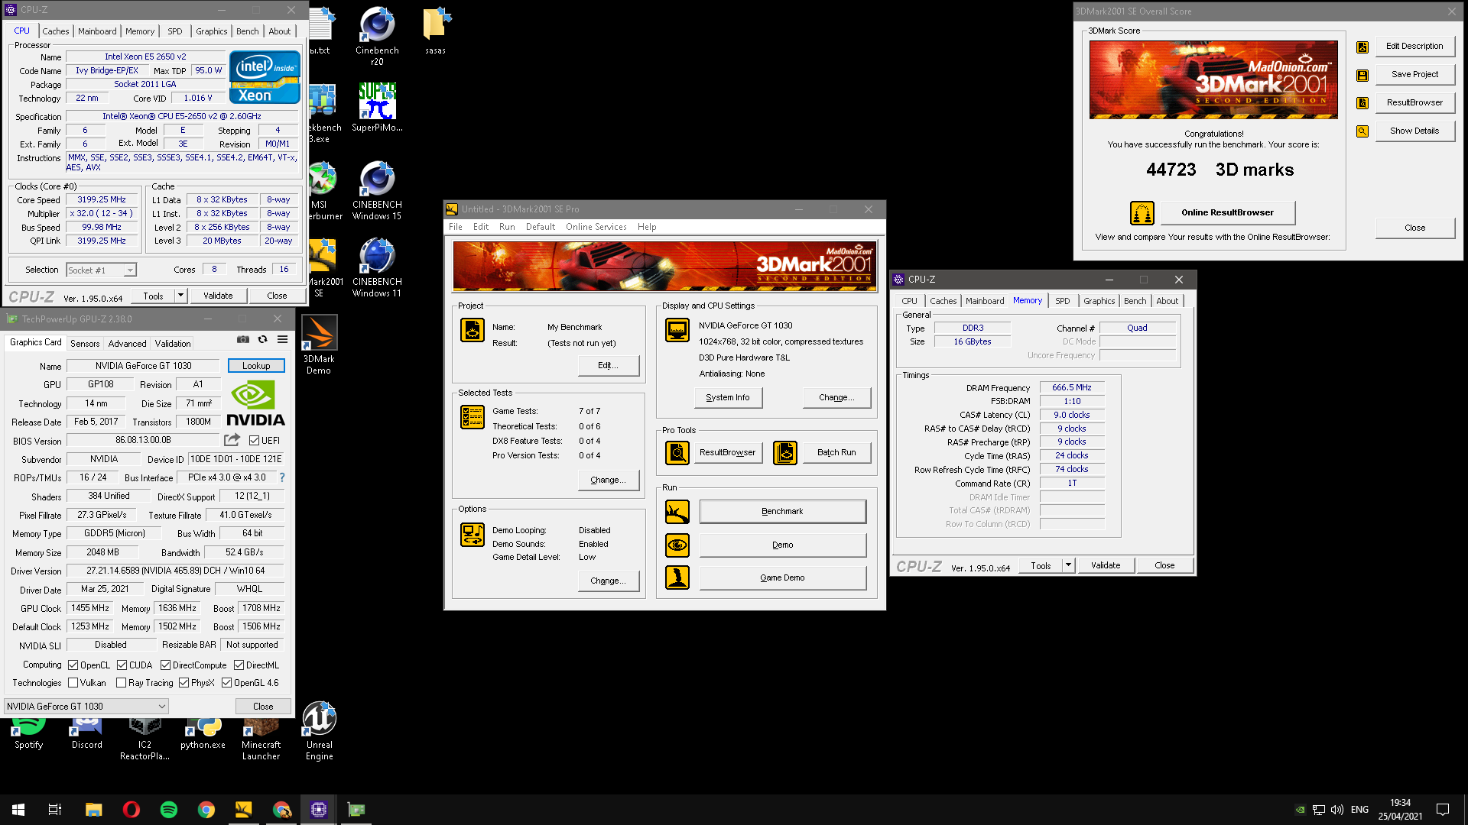Click the Demo eye icon
The image size is (1468, 825).
677,545
